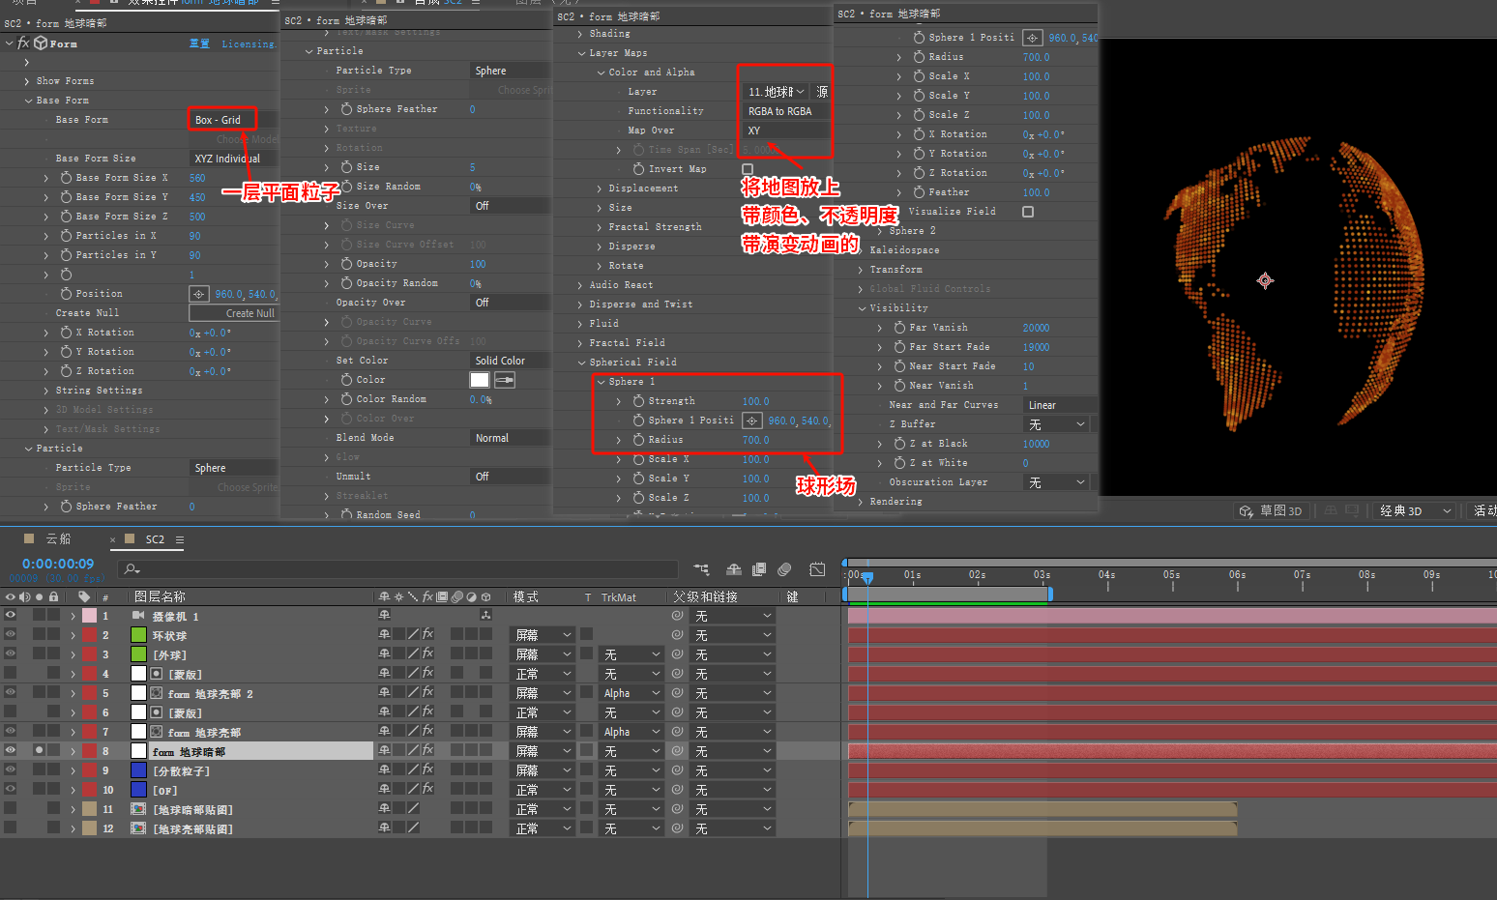Image resolution: width=1497 pixels, height=900 pixels.
Task: Click blue playhead current time indicator
Action: click(867, 577)
